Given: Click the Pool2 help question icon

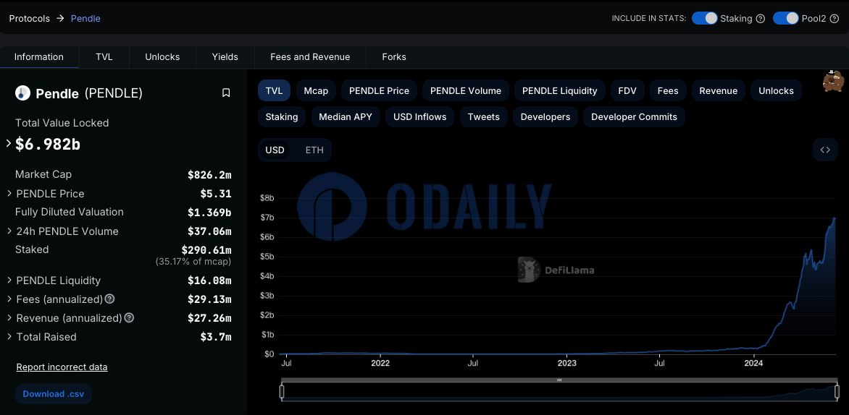Looking at the screenshot, I should tap(834, 18).
